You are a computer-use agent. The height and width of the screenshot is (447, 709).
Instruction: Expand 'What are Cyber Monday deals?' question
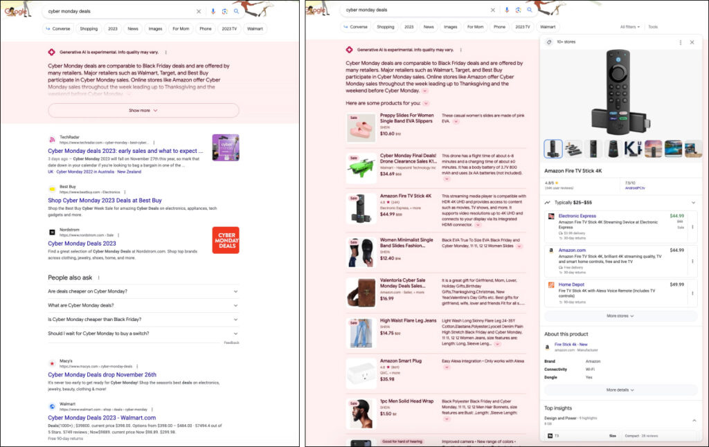[x=143, y=306]
